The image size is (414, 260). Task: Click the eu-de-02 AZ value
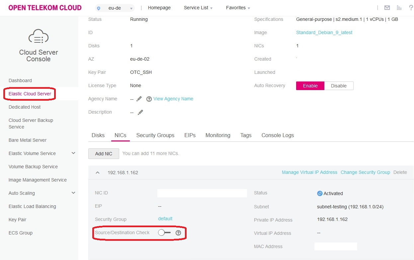tap(140, 59)
